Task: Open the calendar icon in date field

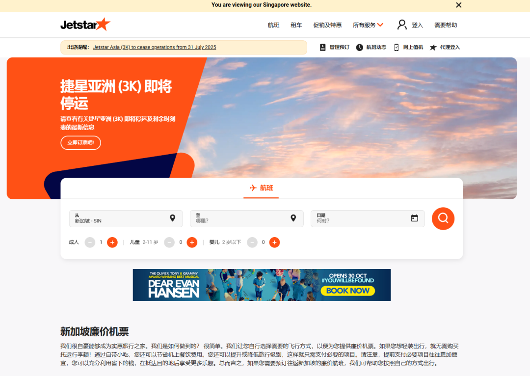Action: (x=414, y=218)
